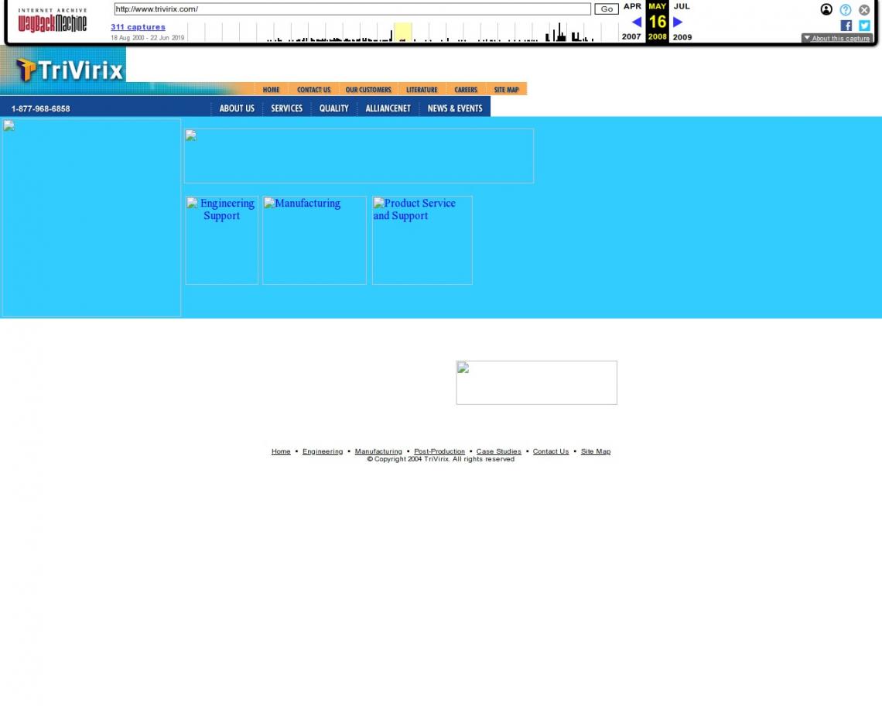
Task: Open footer Post-Production link
Action: tap(439, 451)
